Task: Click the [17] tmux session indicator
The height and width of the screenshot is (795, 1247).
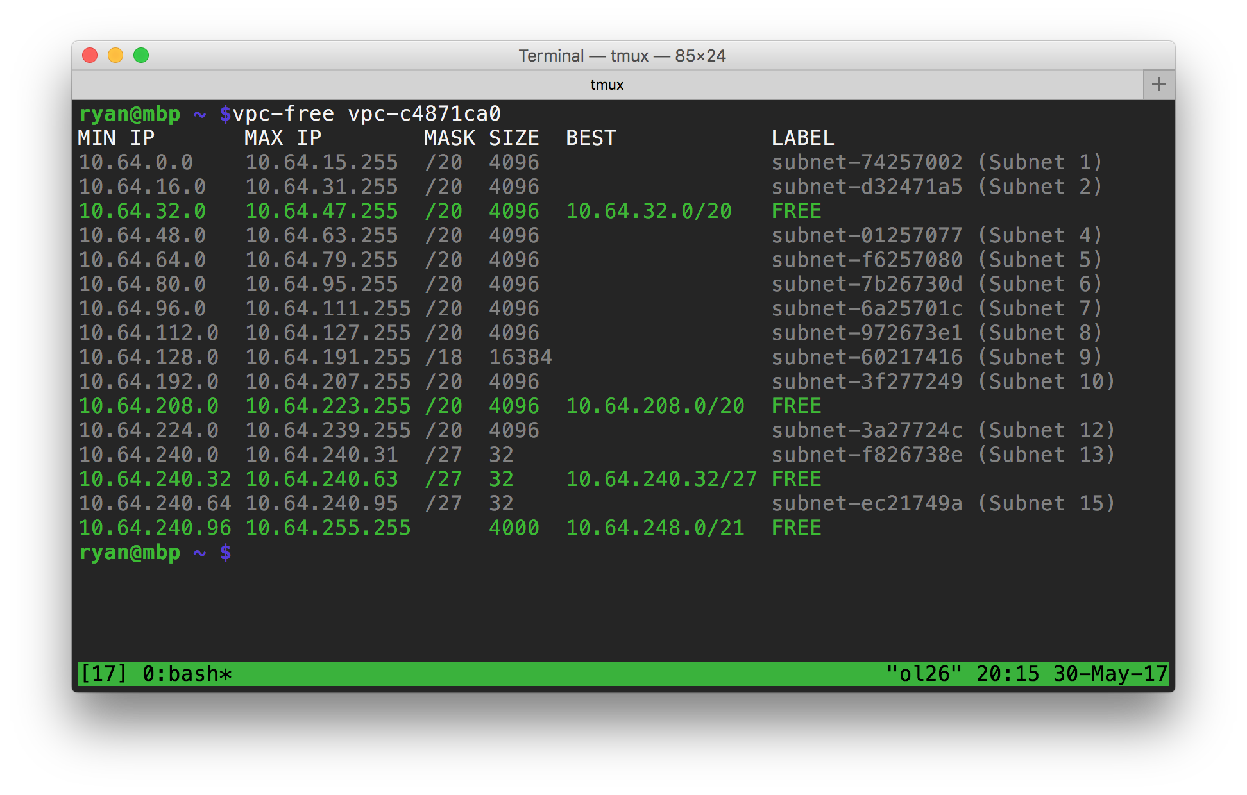Action: pyautogui.click(x=103, y=674)
